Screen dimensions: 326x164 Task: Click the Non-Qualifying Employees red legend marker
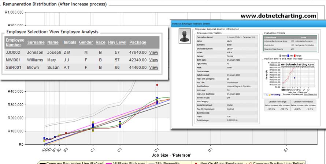(x=197, y=163)
